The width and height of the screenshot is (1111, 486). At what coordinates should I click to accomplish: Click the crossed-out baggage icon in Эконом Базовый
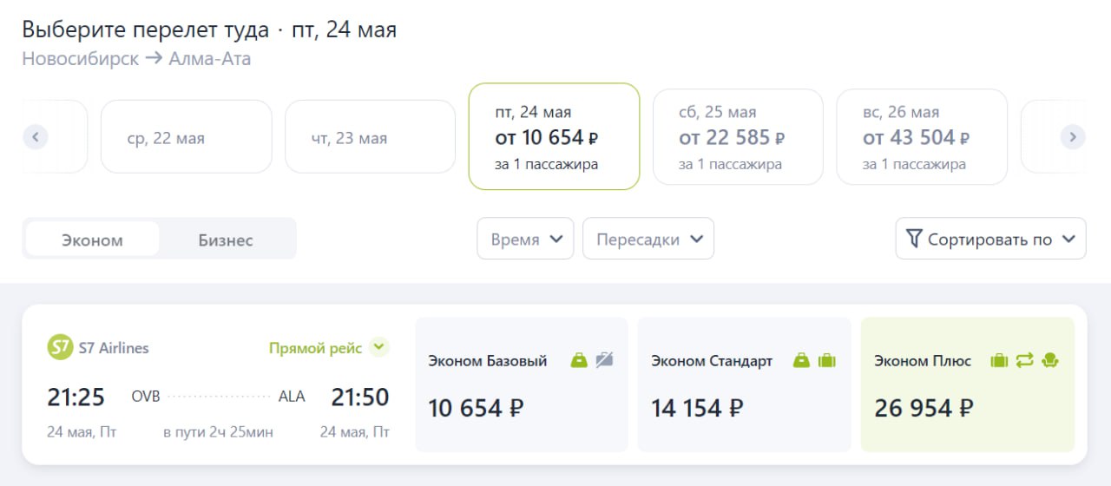pyautogui.click(x=604, y=360)
